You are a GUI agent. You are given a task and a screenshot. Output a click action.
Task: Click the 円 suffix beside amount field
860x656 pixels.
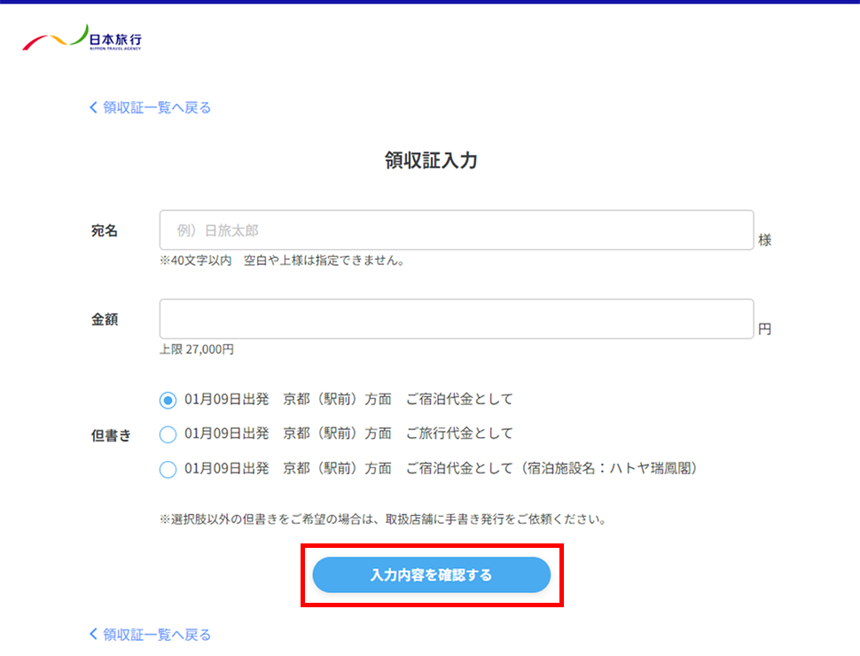[x=764, y=329]
